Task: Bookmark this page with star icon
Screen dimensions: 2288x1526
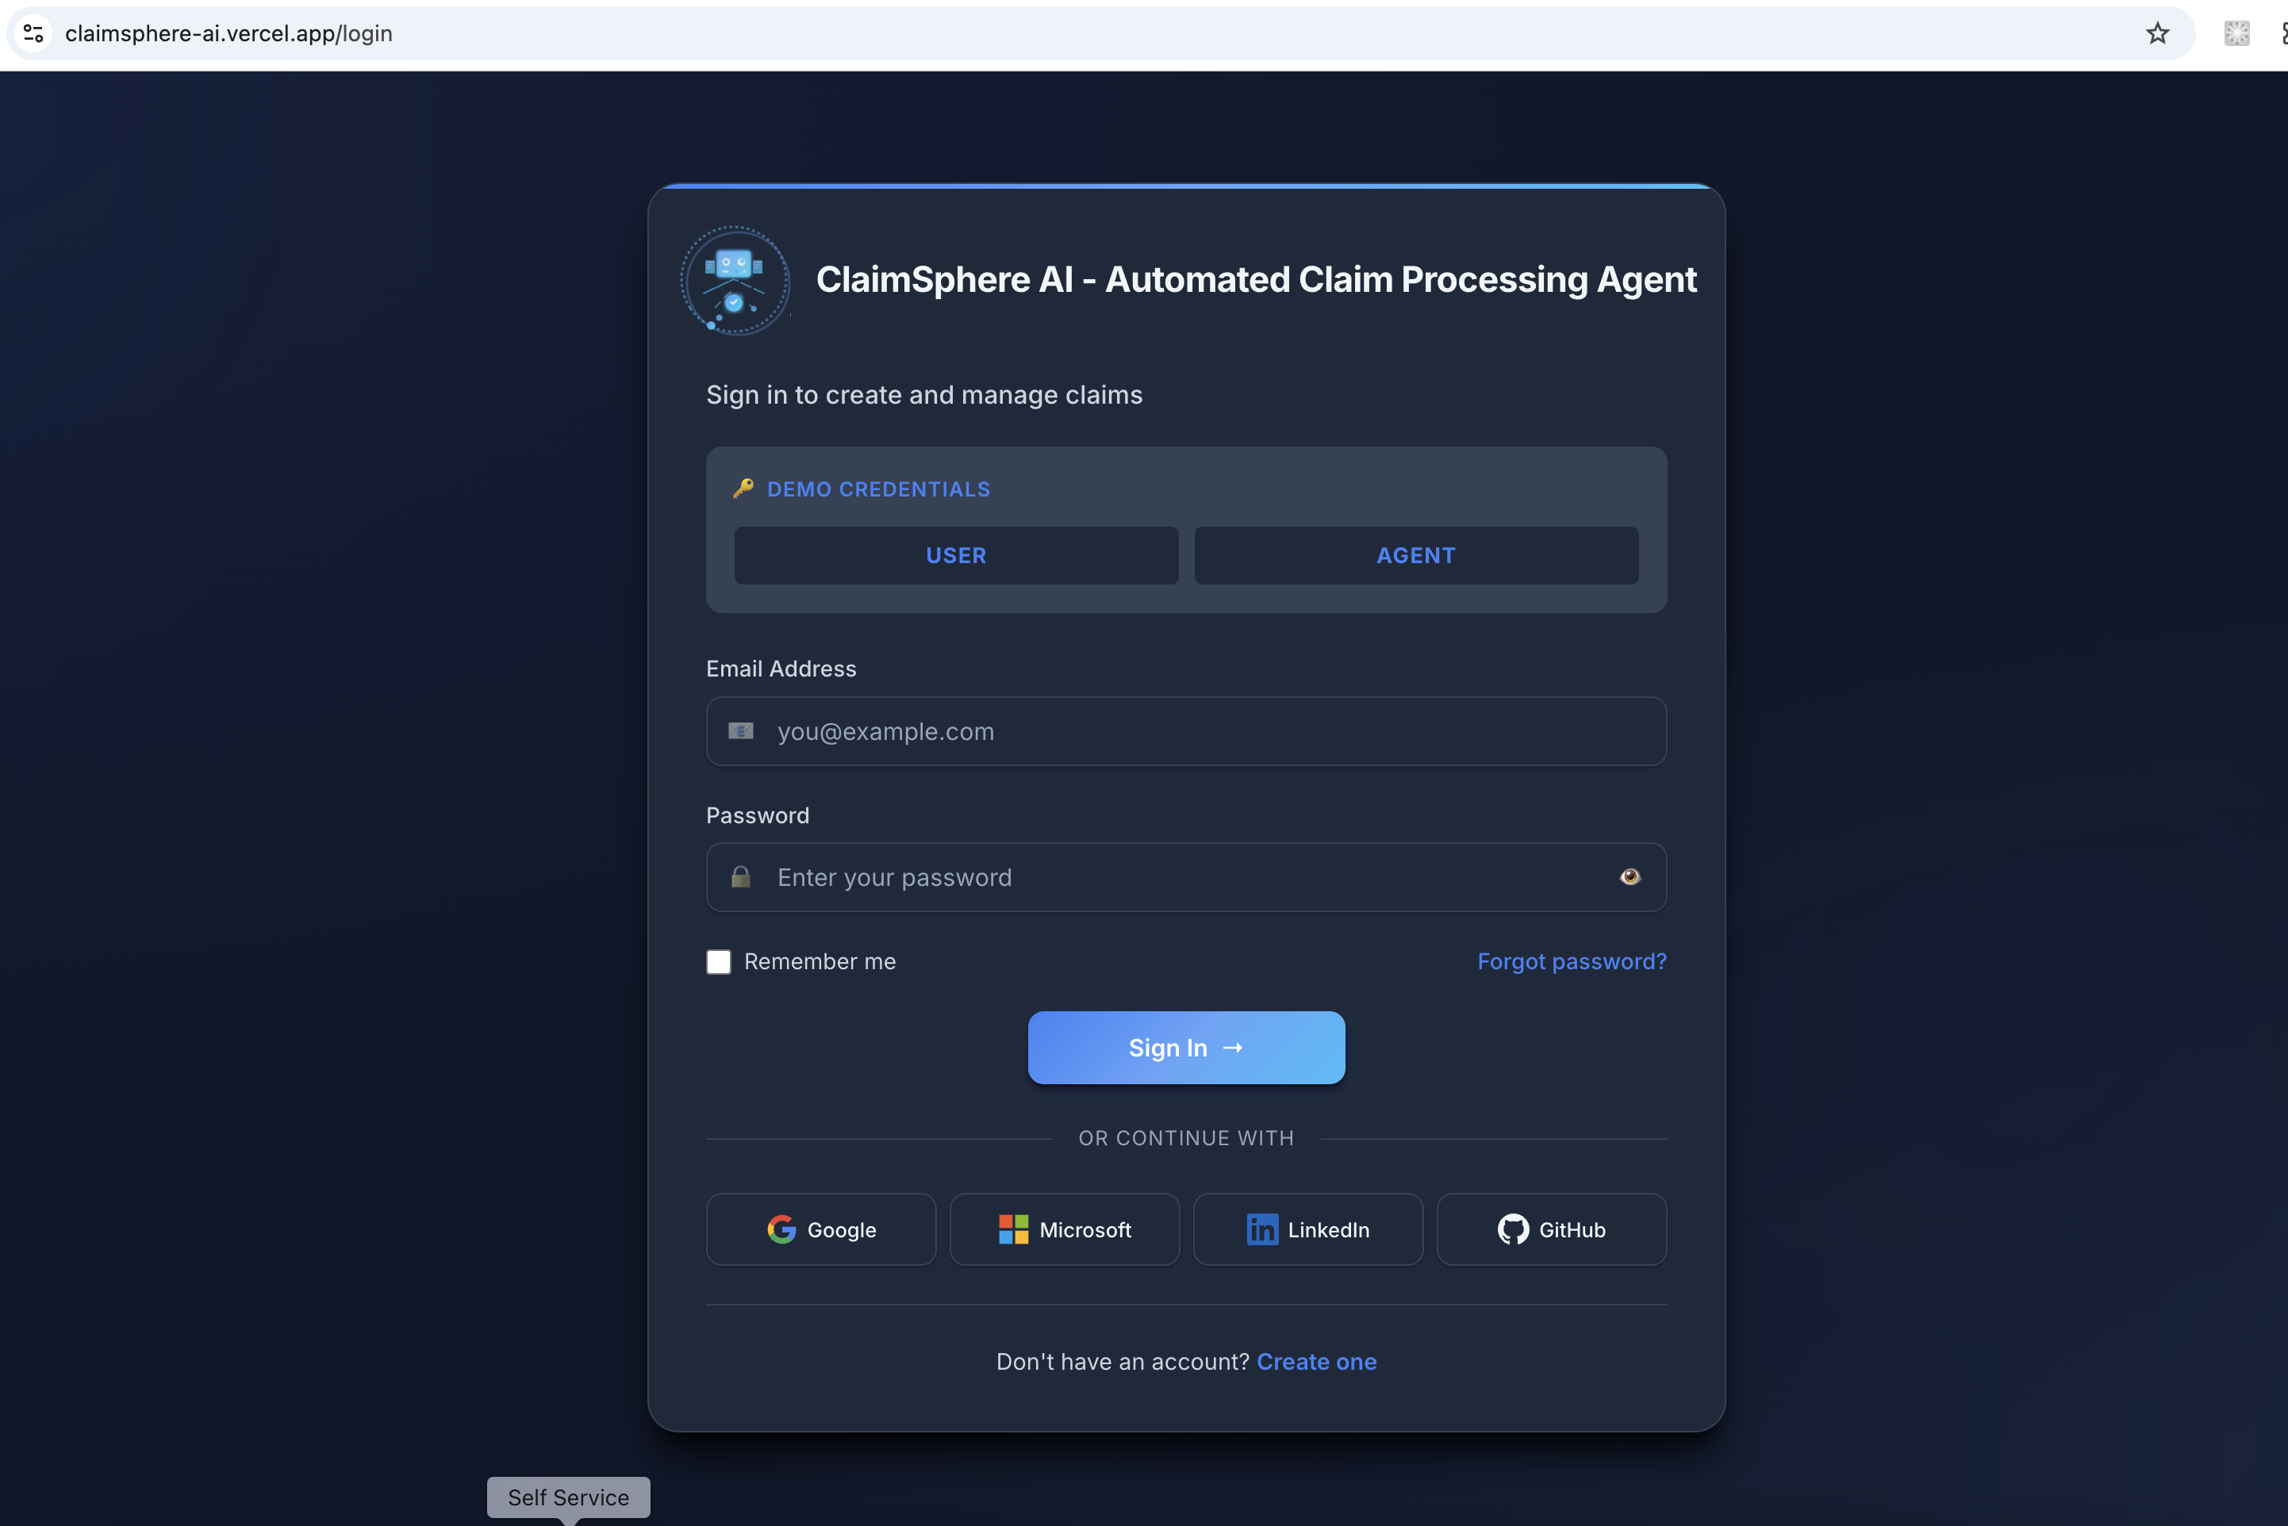Action: [2156, 33]
